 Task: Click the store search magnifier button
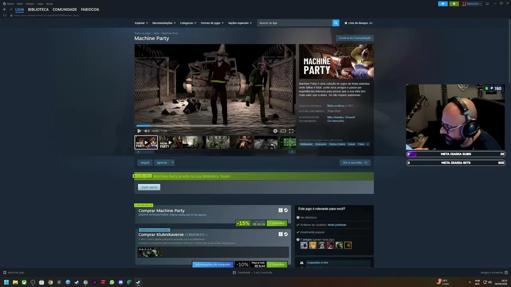tap(336, 23)
